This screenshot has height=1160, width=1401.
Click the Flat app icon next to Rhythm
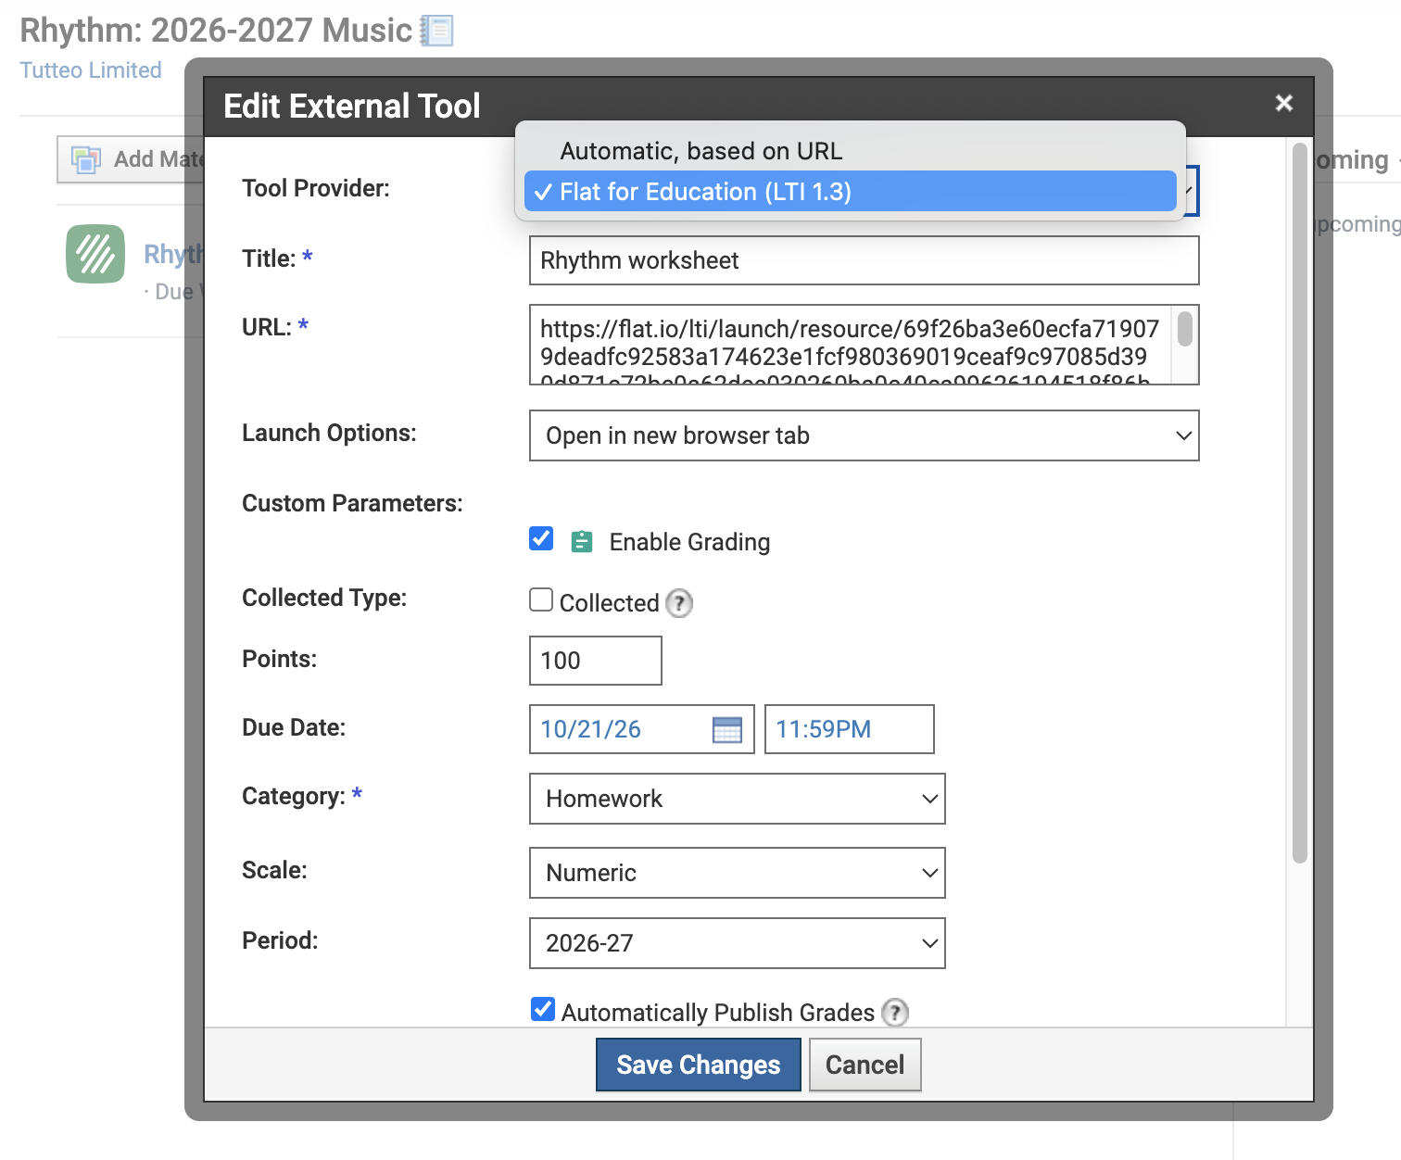[x=95, y=254]
